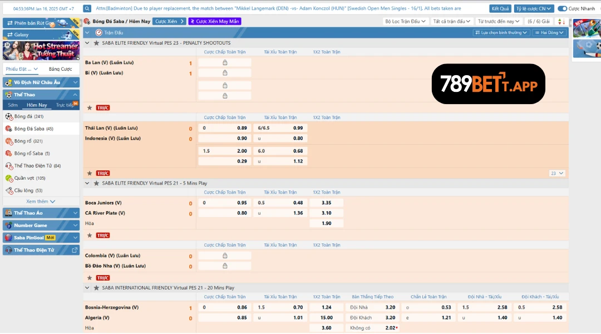Click the Thể Thao Điện Tử headset icon

click(x=9, y=166)
